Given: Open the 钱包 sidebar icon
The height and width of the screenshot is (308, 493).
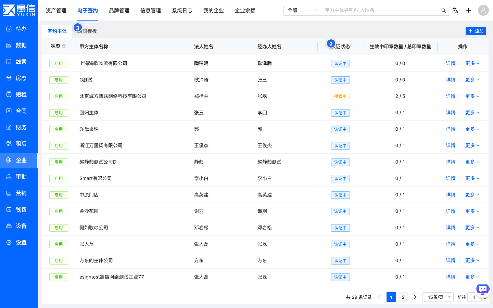Looking at the screenshot, I should 9,209.
